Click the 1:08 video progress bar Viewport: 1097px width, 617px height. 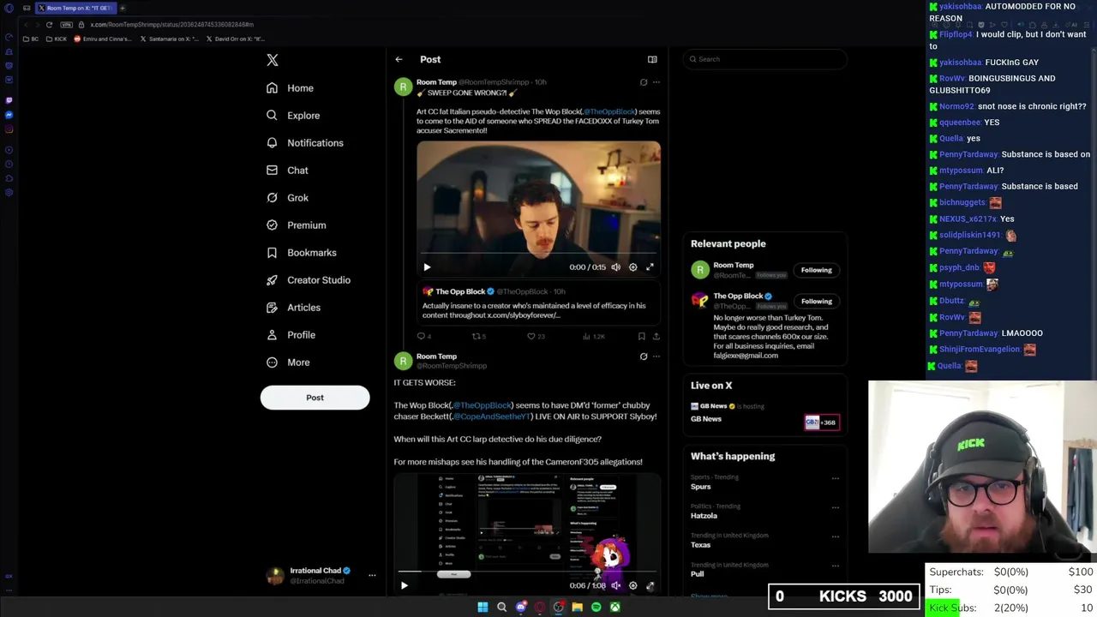[x=527, y=572]
